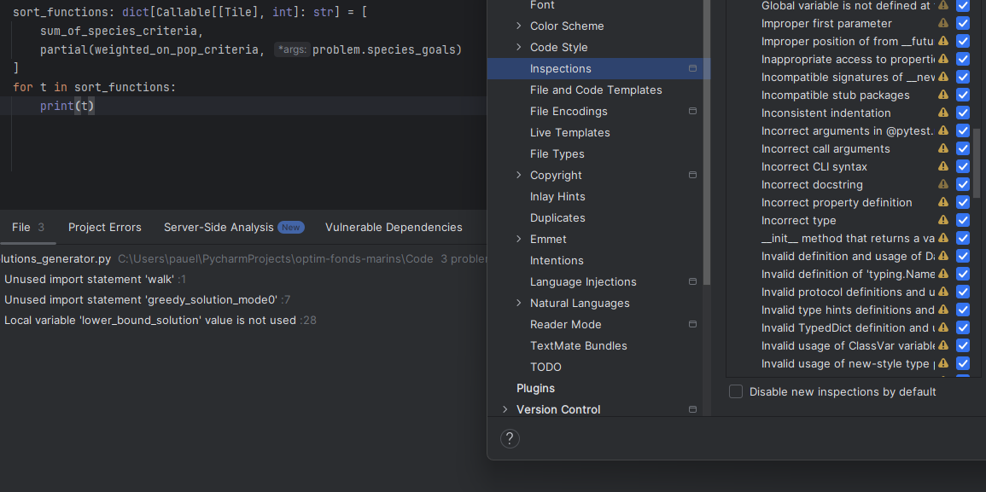Open the Vulnerable Dependencies tab
Image resolution: width=986 pixels, height=492 pixels.
(394, 228)
